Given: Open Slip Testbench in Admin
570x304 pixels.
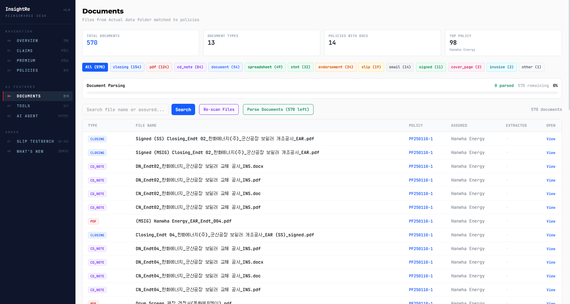Looking at the screenshot, I should (x=38, y=141).
